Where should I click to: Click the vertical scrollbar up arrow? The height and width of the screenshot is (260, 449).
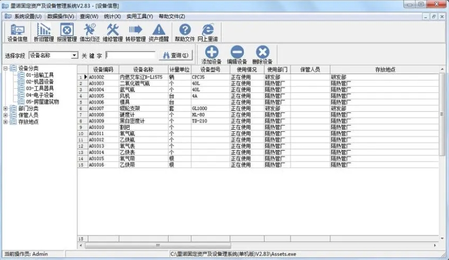[x=442, y=69]
